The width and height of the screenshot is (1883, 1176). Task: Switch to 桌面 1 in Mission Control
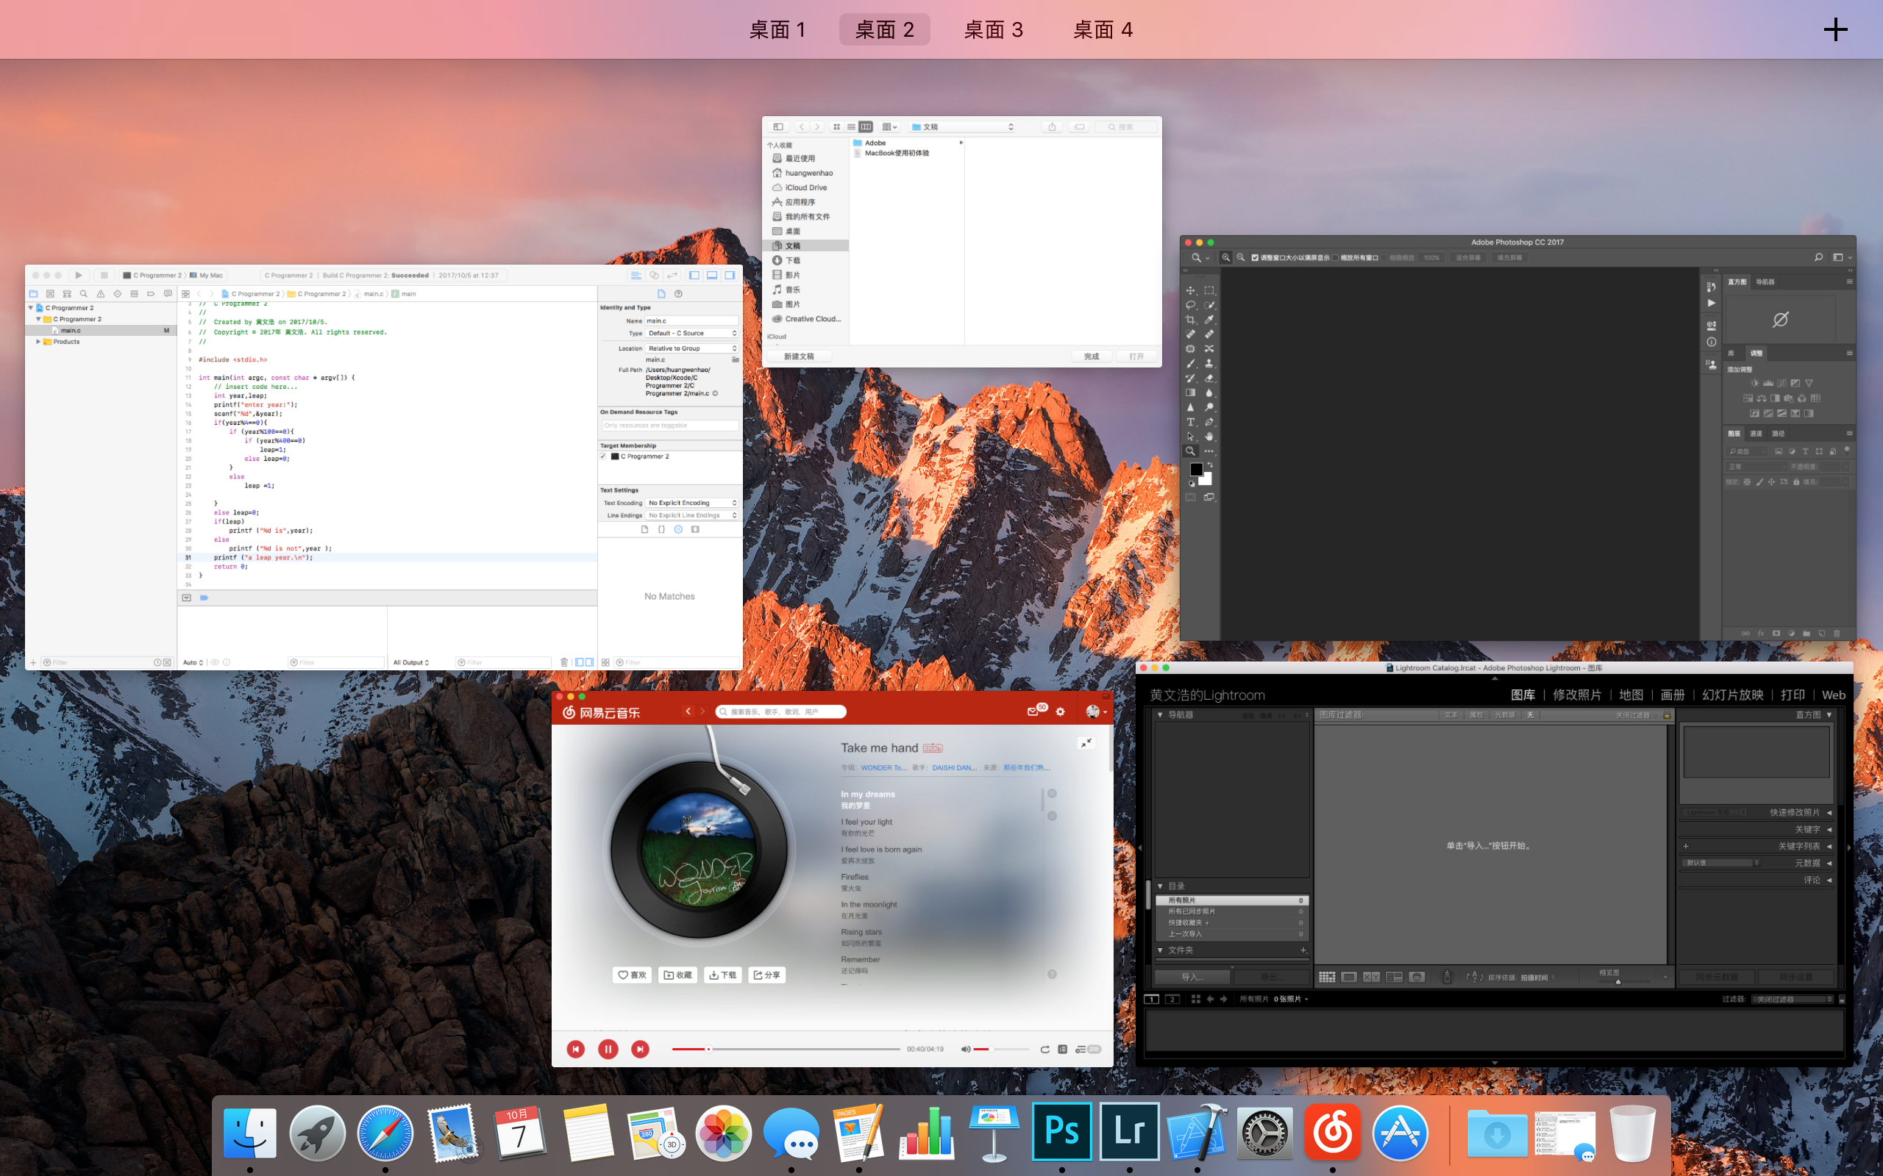[x=777, y=29]
